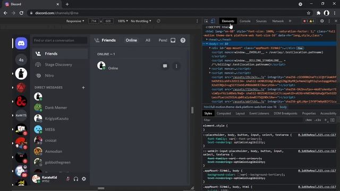Open the DOM Breakpoints tab

pyautogui.click(x=285, y=113)
